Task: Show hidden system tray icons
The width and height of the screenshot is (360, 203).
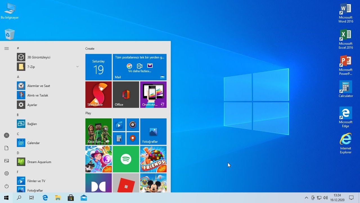Action: click(307, 198)
